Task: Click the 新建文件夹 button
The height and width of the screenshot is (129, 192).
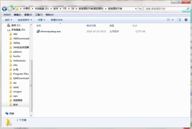Action: [x=57, y=20]
